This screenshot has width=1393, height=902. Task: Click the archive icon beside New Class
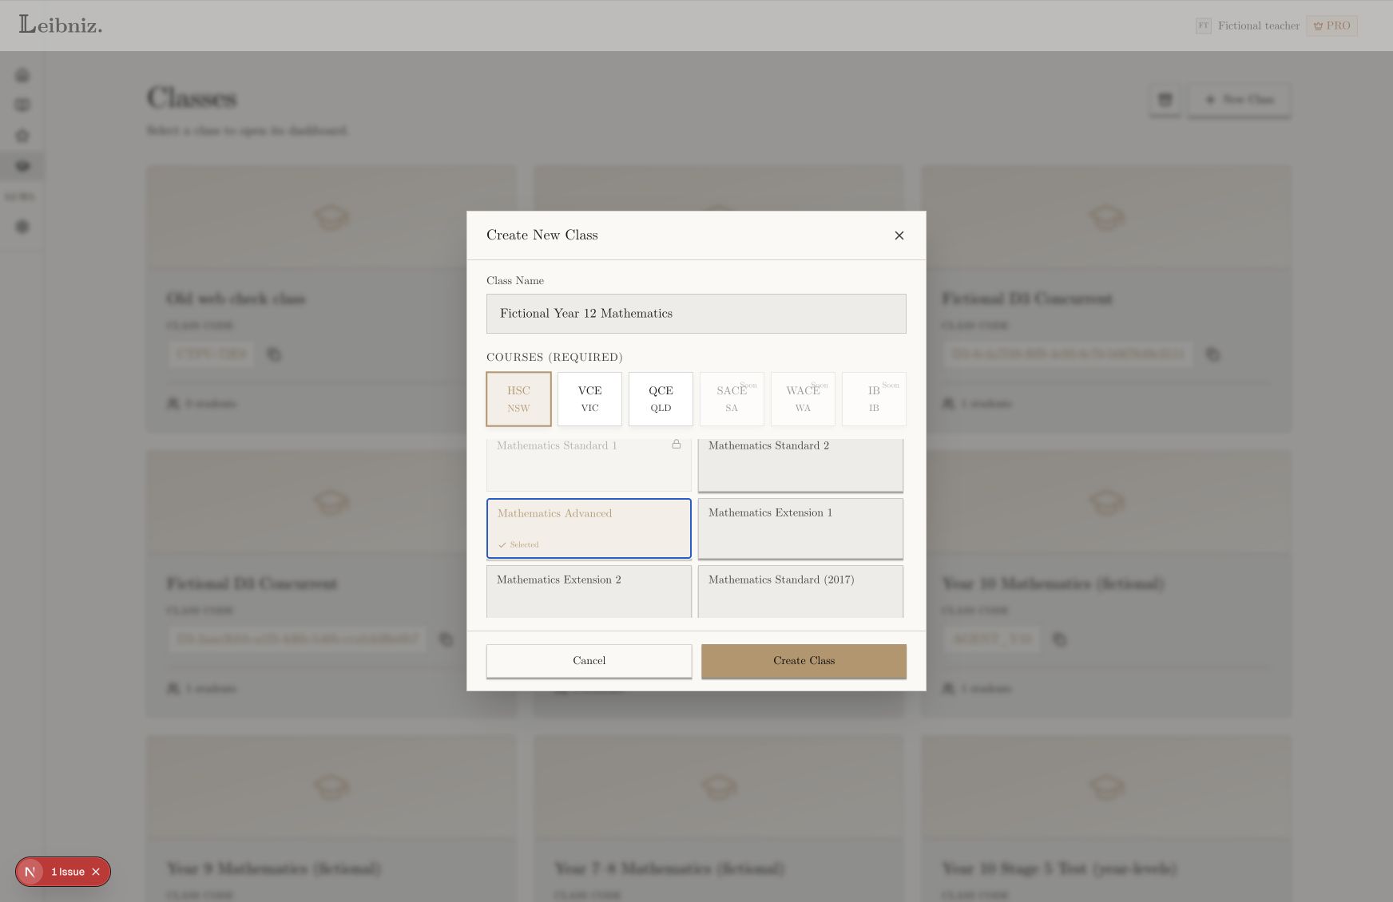point(1165,100)
